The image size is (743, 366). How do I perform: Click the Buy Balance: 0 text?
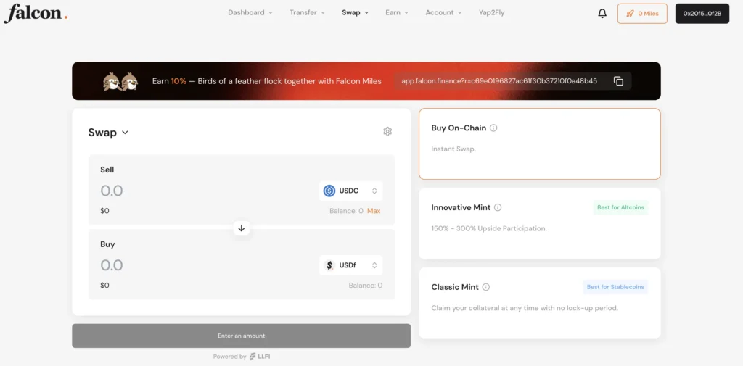366,286
